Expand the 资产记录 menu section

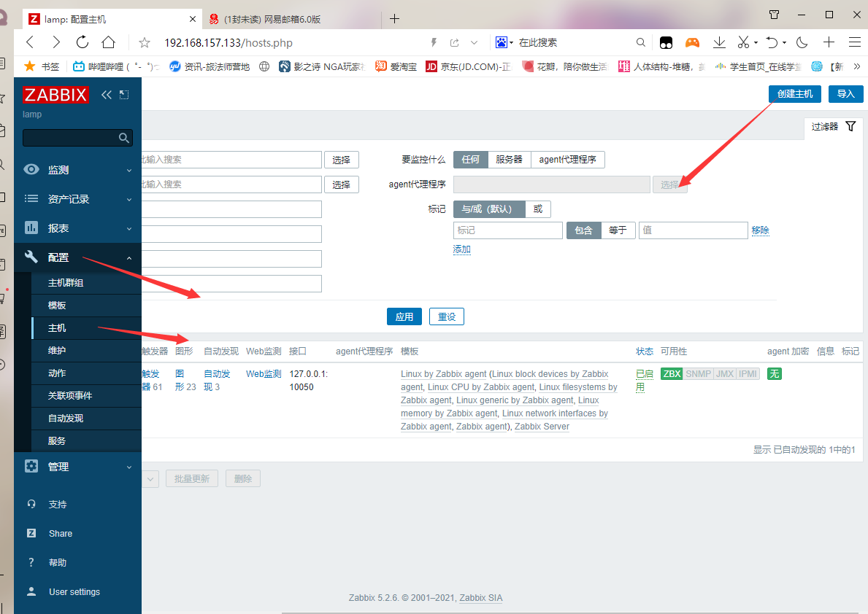[77, 199]
